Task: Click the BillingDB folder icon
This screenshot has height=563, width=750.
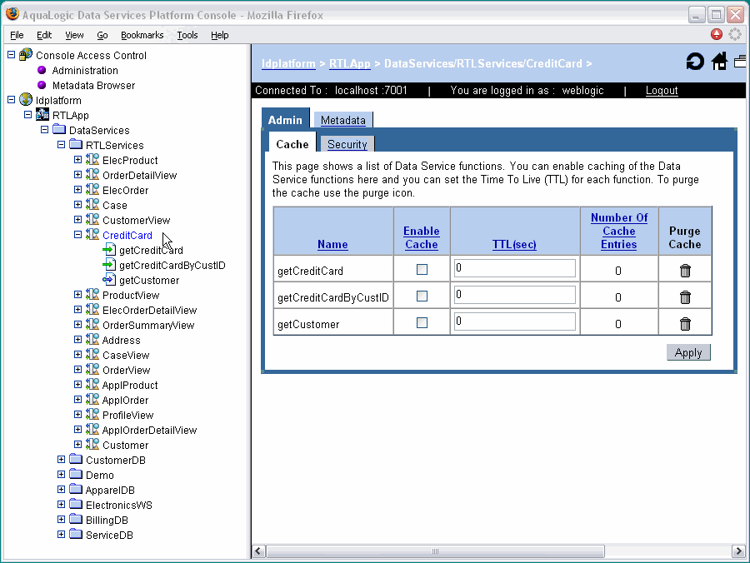Action: (x=76, y=519)
